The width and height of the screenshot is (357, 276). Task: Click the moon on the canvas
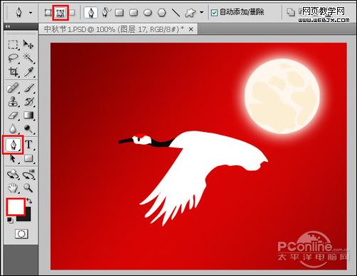(x=282, y=96)
